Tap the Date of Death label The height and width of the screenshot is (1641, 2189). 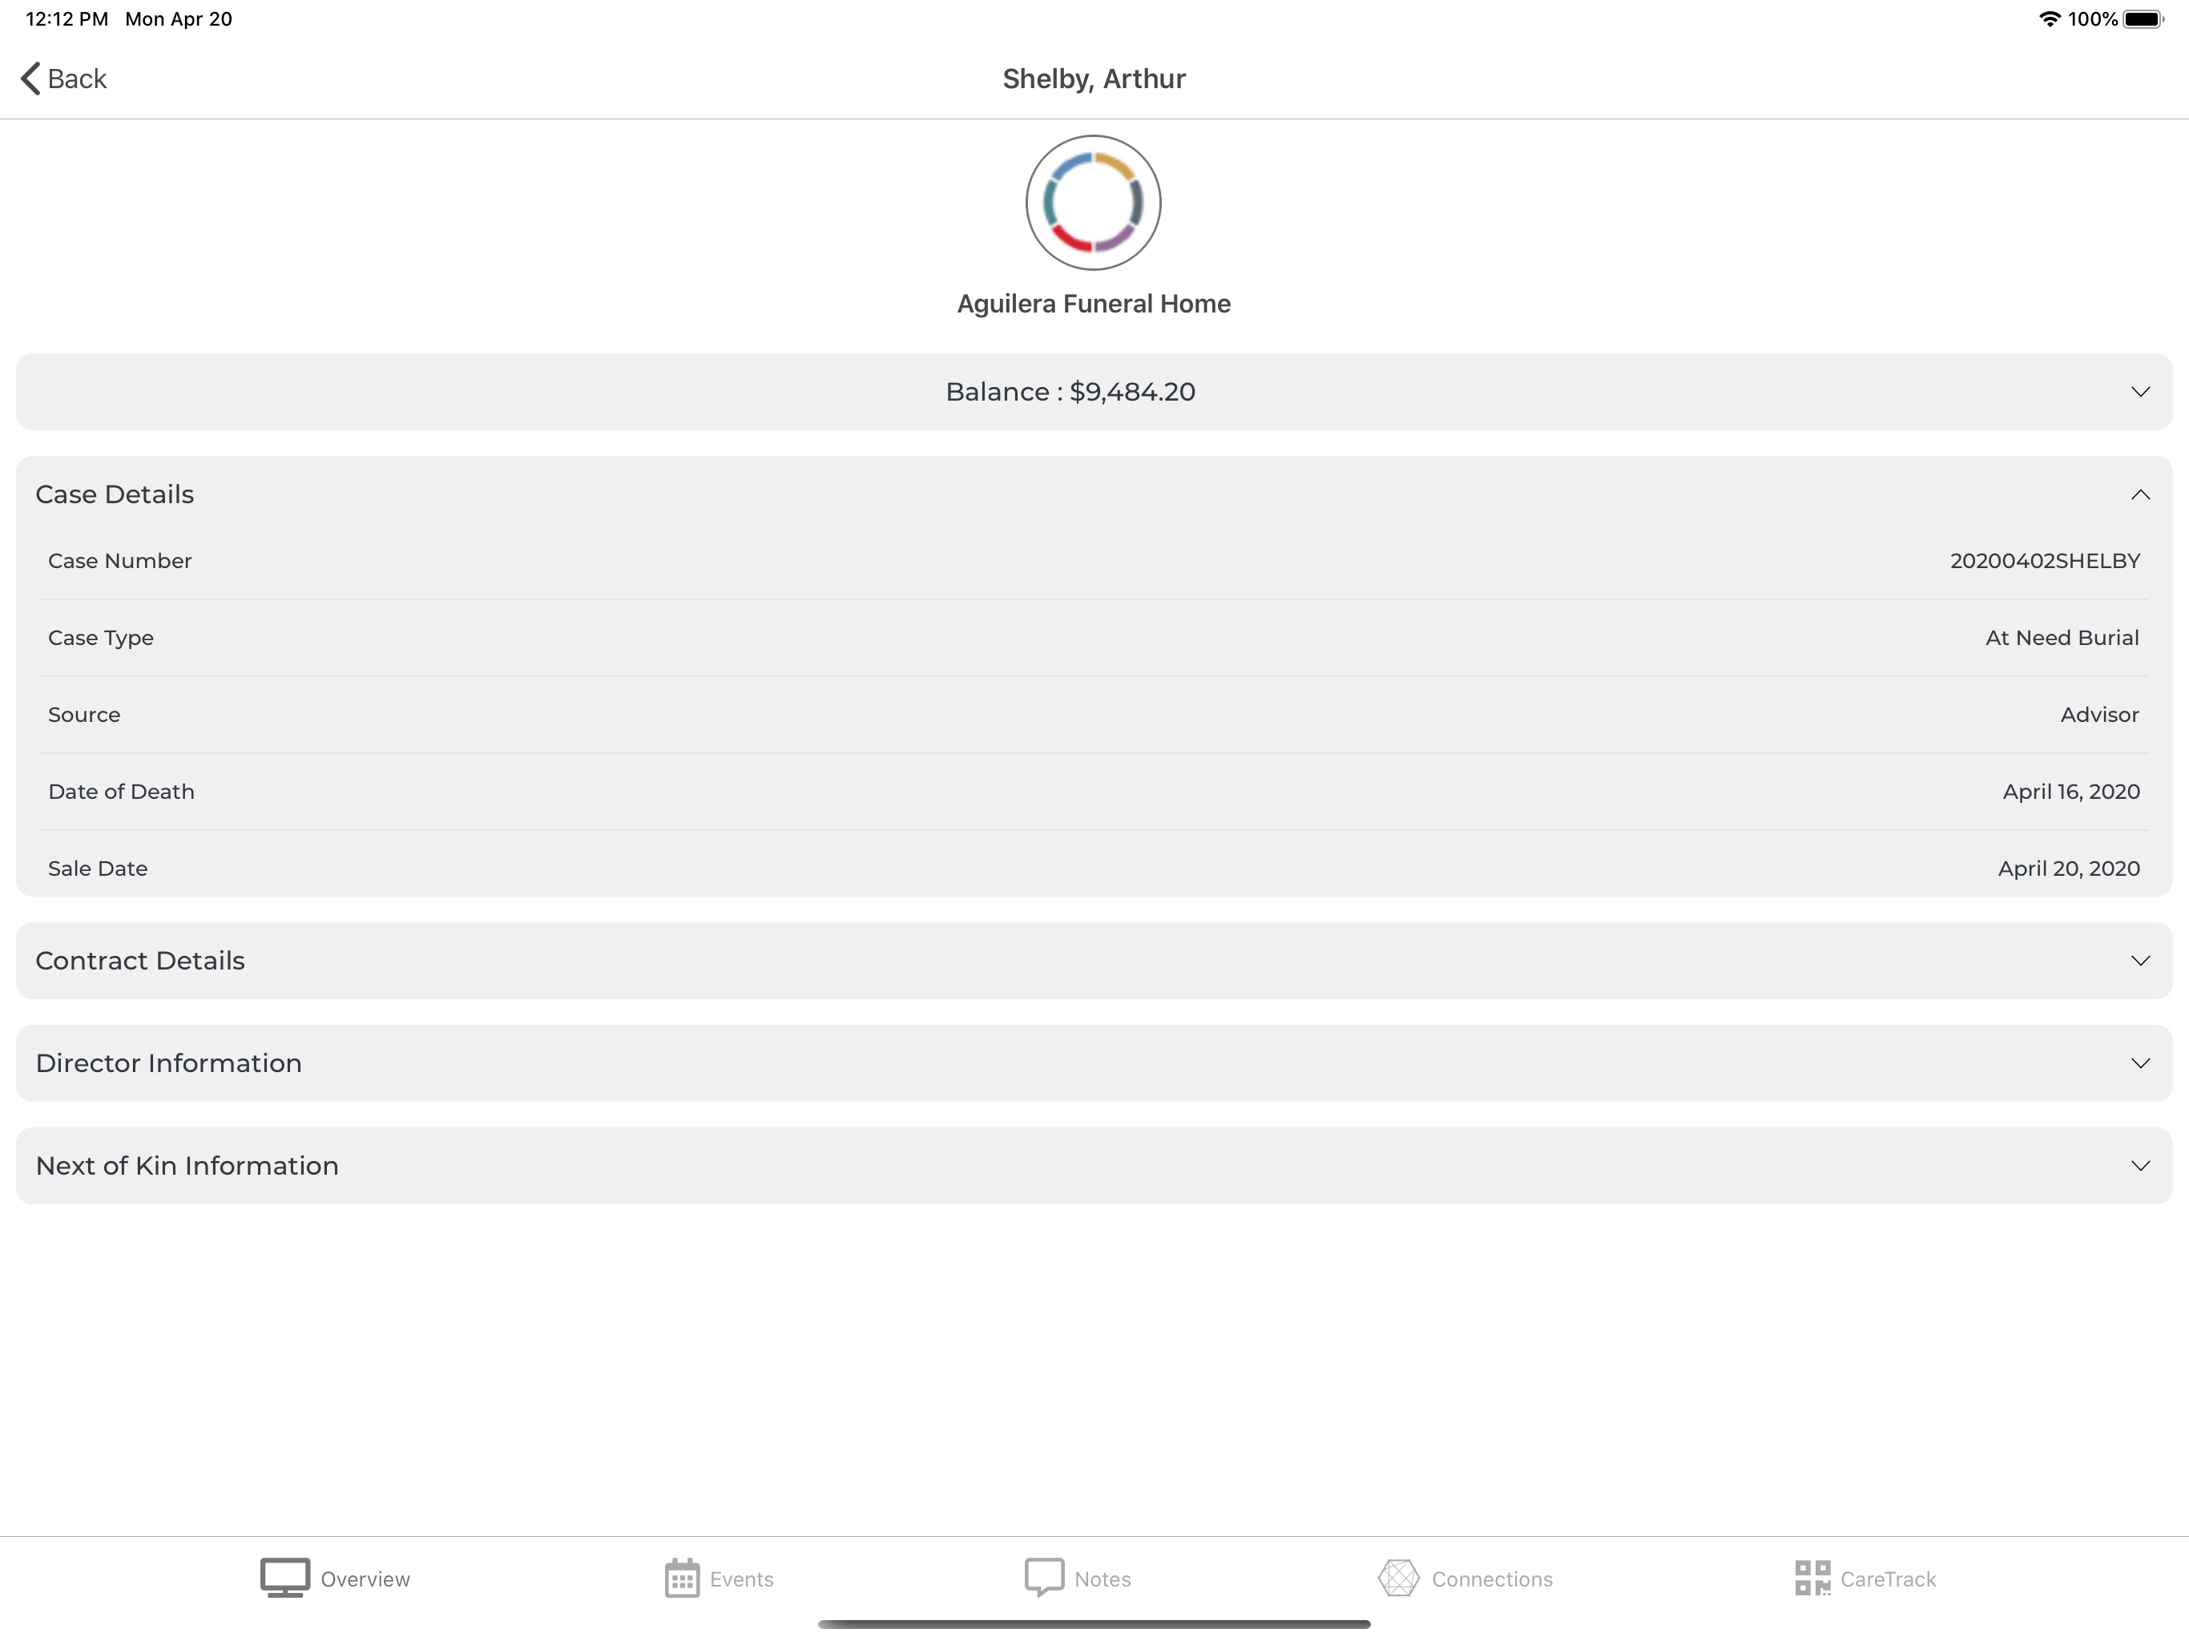[x=122, y=792]
